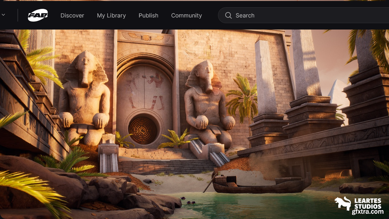The width and height of the screenshot is (389, 219).
Task: Expand the chevron dropdown left of FAB logo
Action: (x=3, y=15)
